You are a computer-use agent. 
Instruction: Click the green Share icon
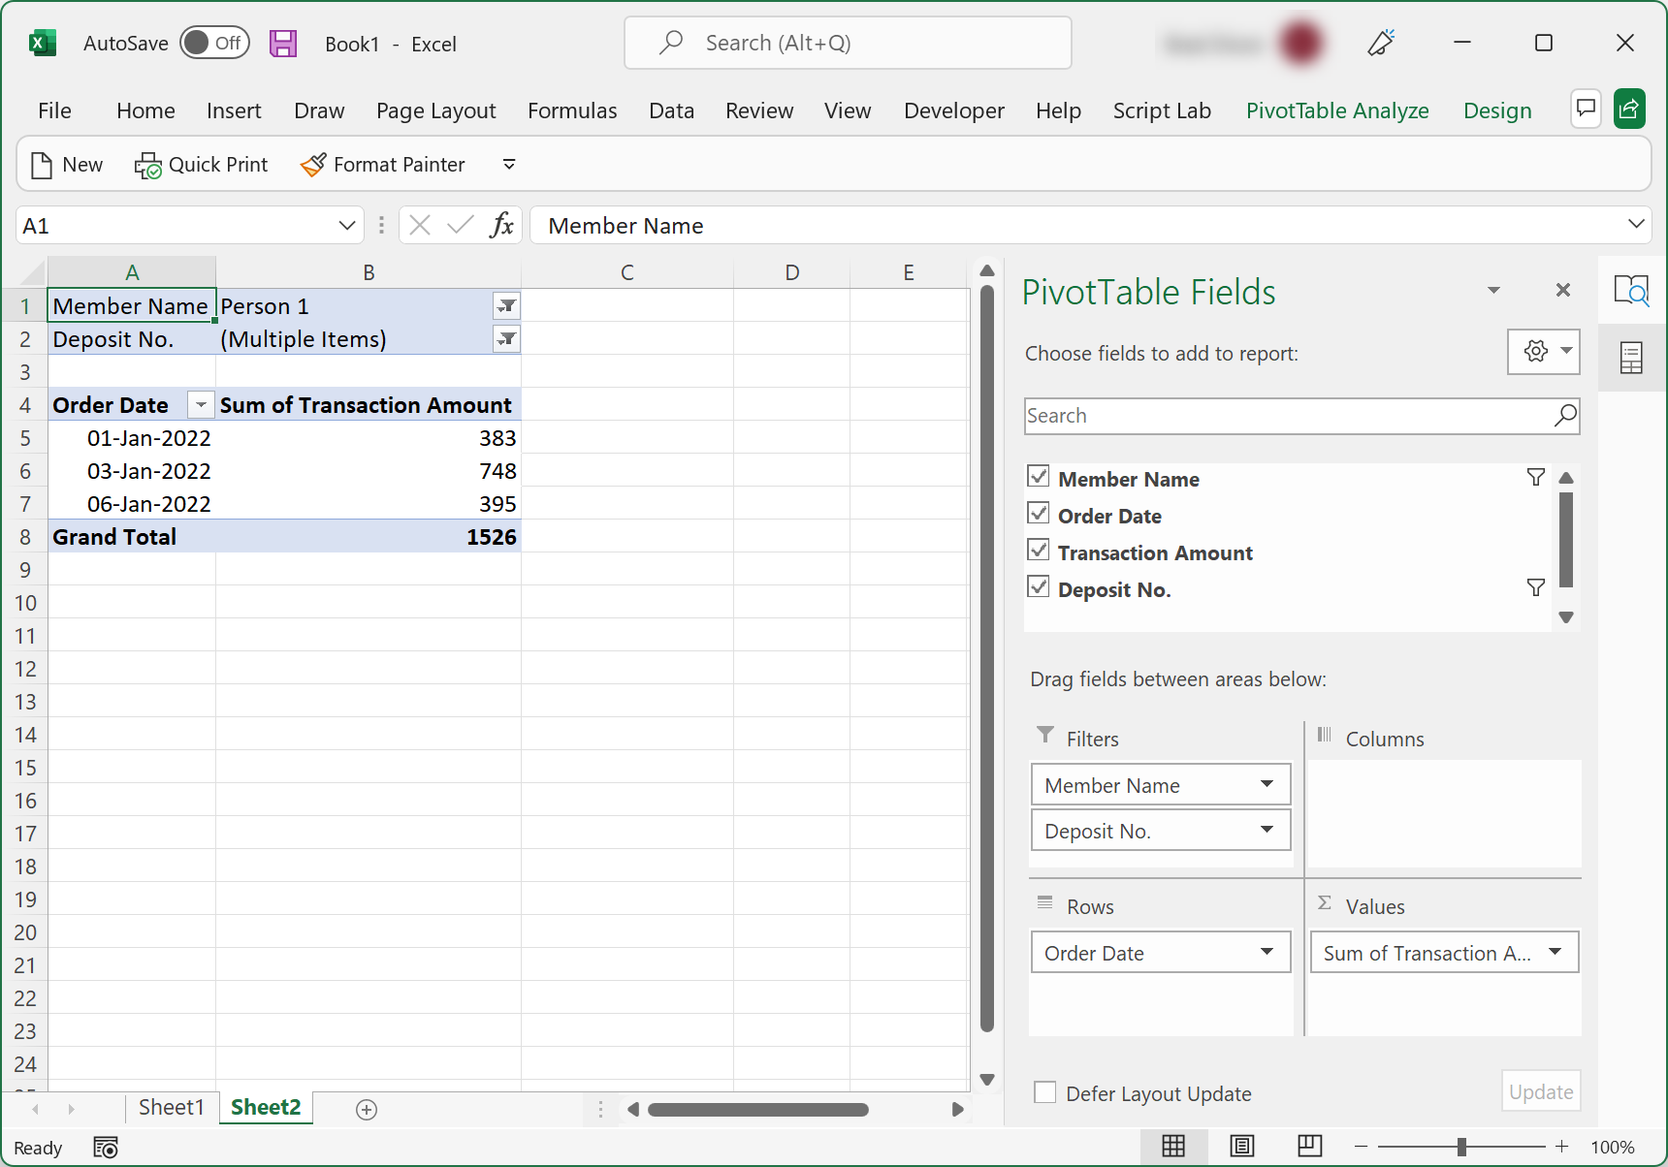point(1629,109)
